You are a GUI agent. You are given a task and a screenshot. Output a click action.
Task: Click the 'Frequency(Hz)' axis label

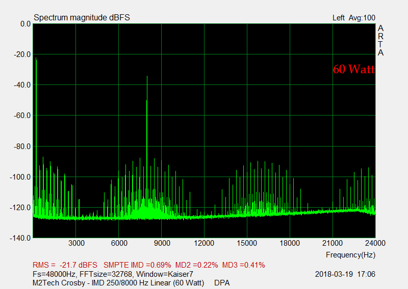[350, 255]
